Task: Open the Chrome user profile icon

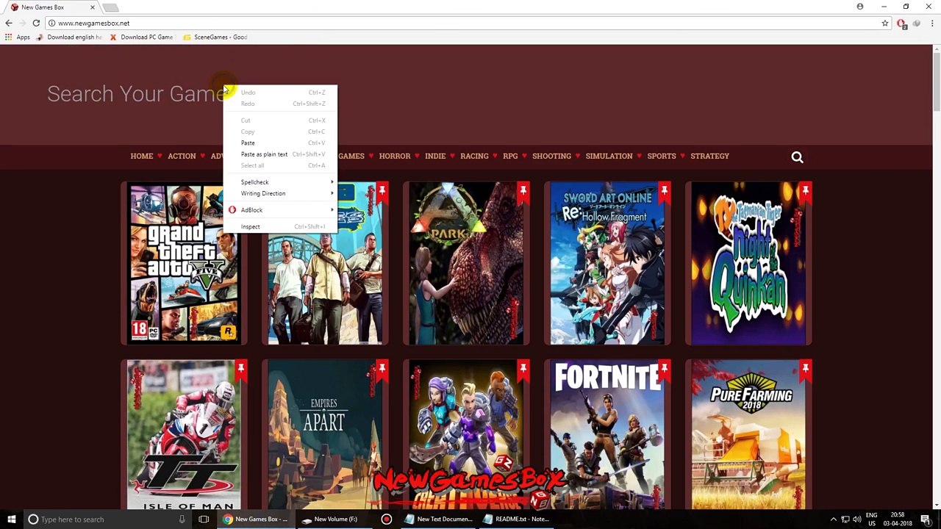Action: [x=860, y=7]
